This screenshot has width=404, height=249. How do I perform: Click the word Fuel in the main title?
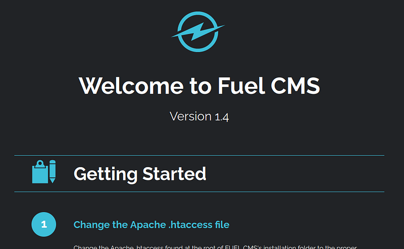pos(241,86)
